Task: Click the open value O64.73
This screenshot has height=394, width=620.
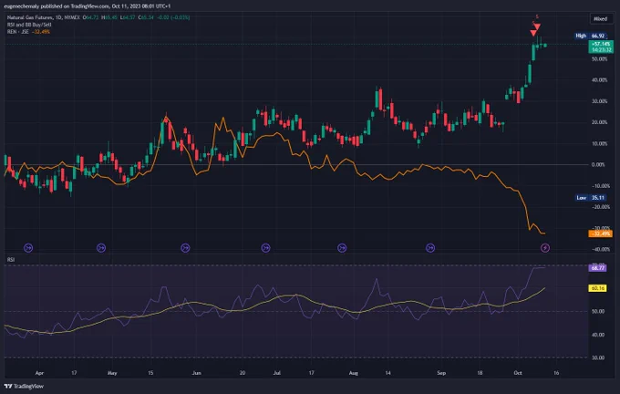Action: click(x=90, y=17)
